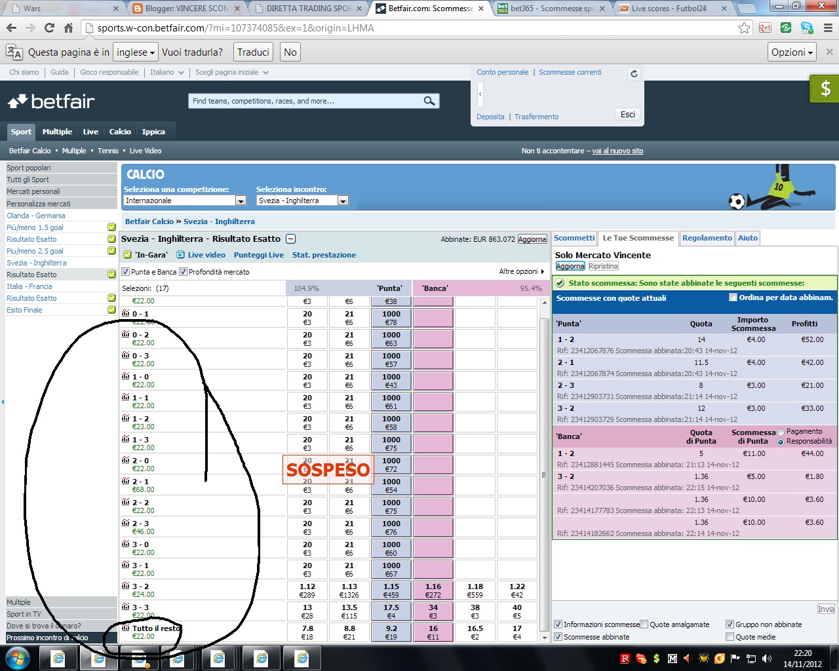Open the inglese language dropdown
This screenshot has height=671, width=839.
coord(136,52)
